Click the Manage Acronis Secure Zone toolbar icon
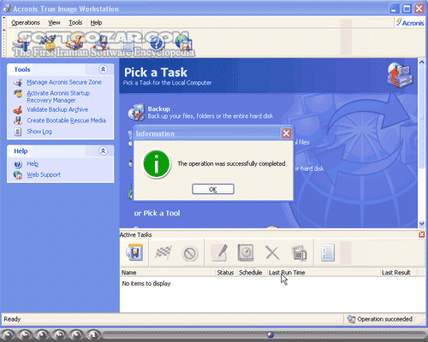Screen dimensions: 428x342 [21, 44]
